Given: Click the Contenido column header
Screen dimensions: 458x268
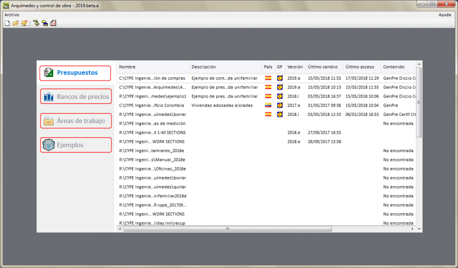Looking at the screenshot, I should pyautogui.click(x=399, y=67).
